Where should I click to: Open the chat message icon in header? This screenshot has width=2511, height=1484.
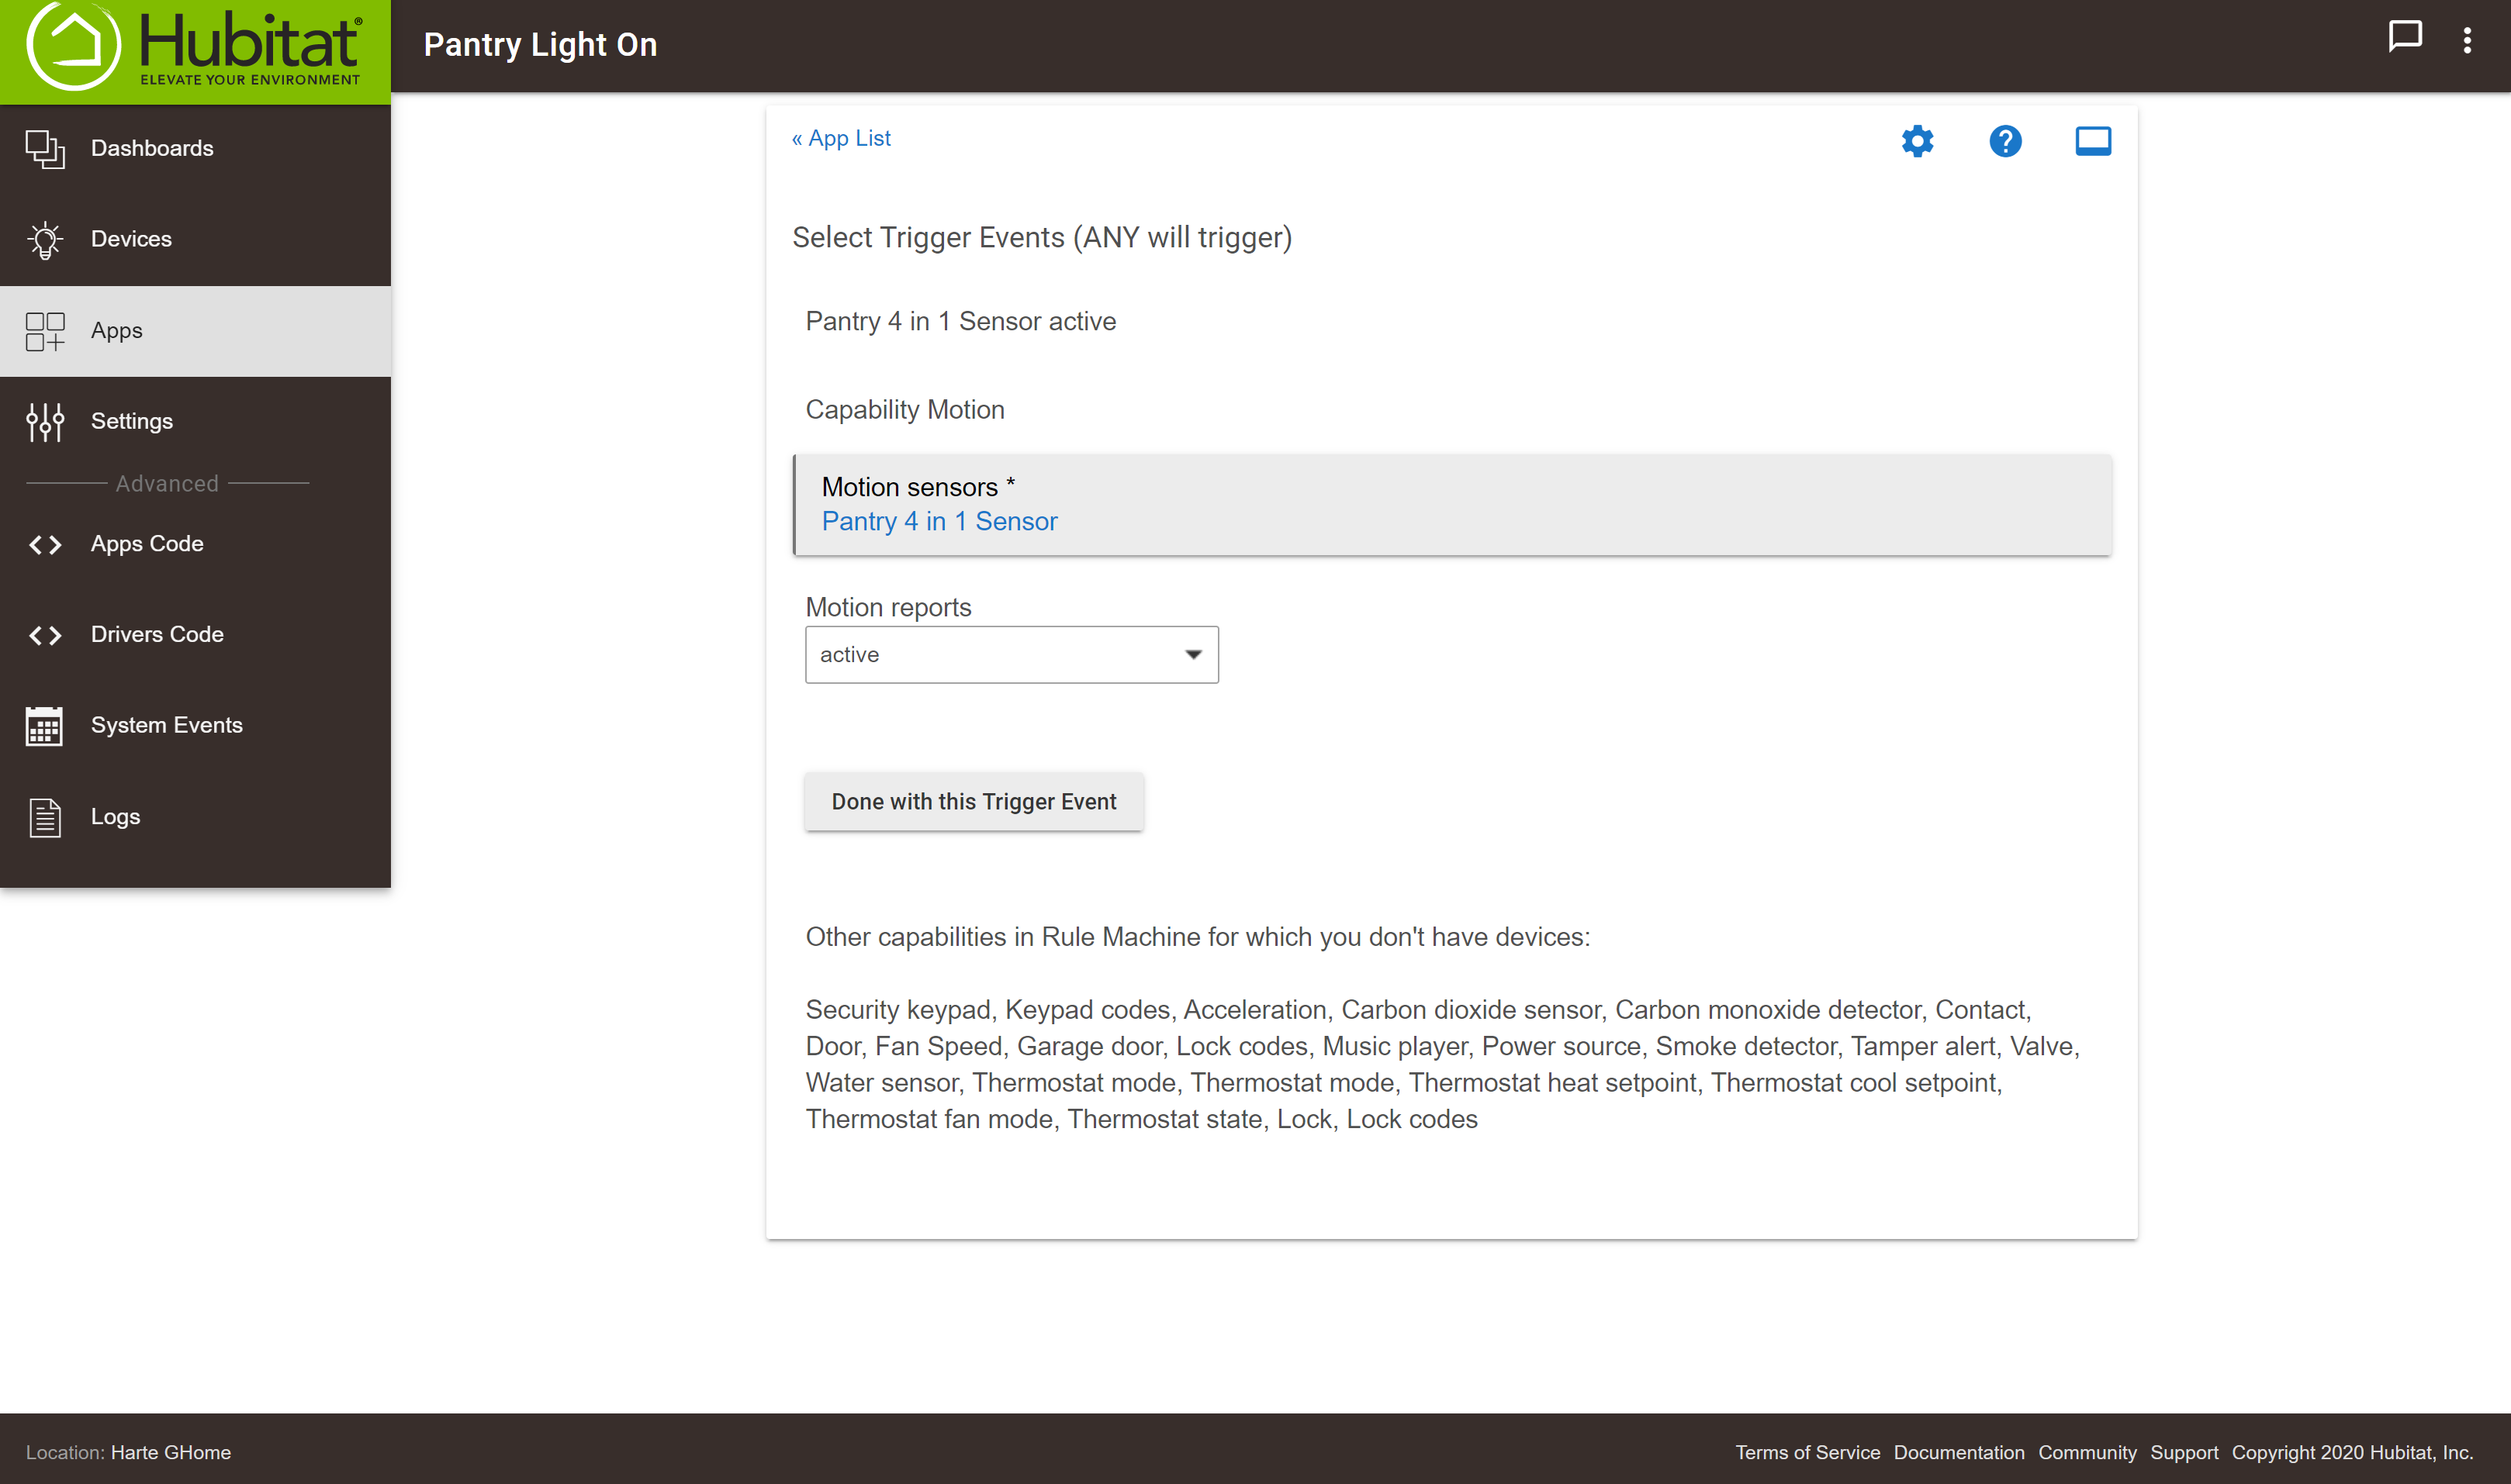point(2404,37)
